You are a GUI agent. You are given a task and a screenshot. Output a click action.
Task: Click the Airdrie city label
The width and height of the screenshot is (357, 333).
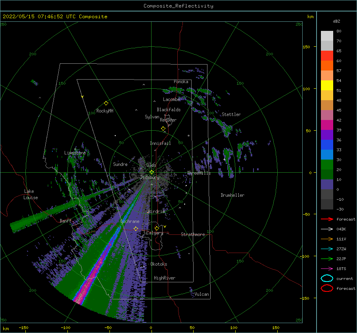156,211
